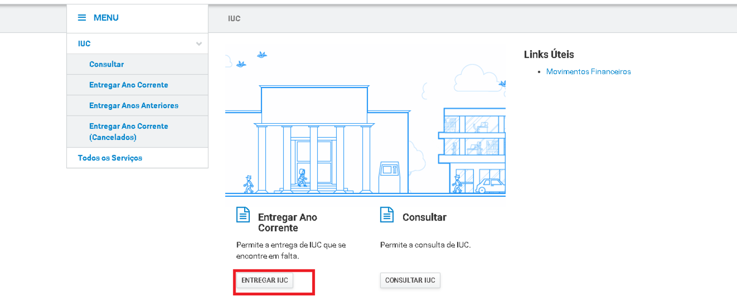Select the IUC section in the sidebar
This screenshot has height=301, width=737.
[x=85, y=44]
